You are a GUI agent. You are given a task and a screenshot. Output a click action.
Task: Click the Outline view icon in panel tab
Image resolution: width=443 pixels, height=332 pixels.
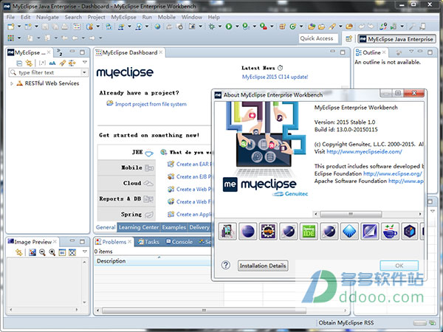359,52
